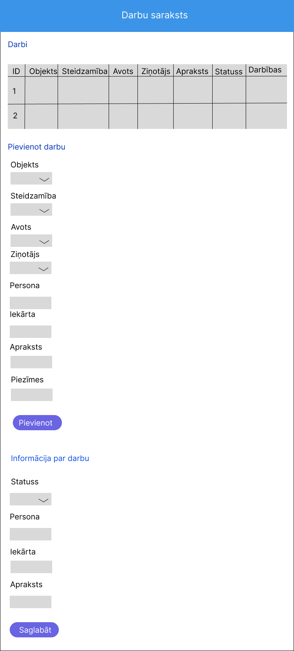Expand the Steidzamība dropdown

coord(31,210)
